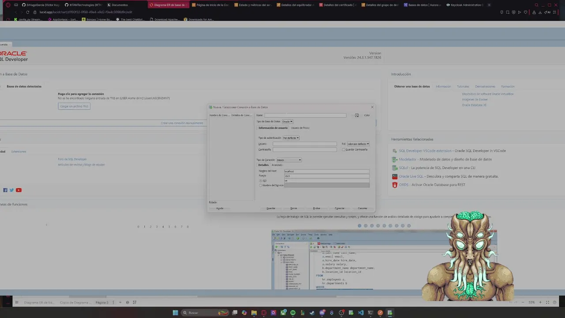Click the Lucidchart zoom out minus control
The width and height of the screenshot is (565, 318).
(x=523, y=302)
